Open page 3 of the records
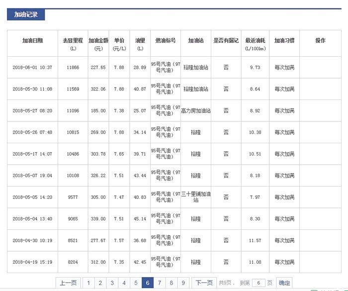The height and width of the screenshot is (291, 348). click(112, 283)
